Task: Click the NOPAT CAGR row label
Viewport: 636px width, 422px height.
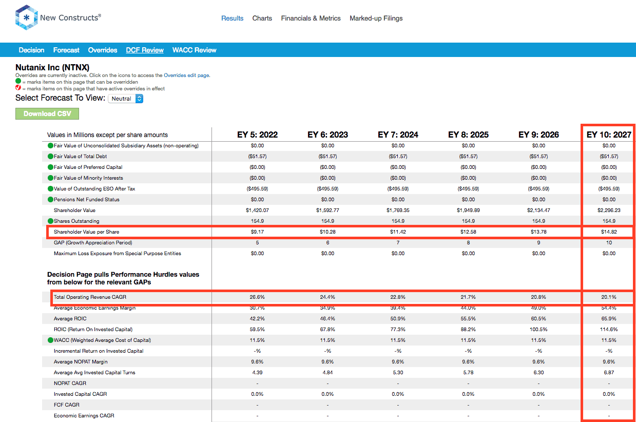Action: 70,383
